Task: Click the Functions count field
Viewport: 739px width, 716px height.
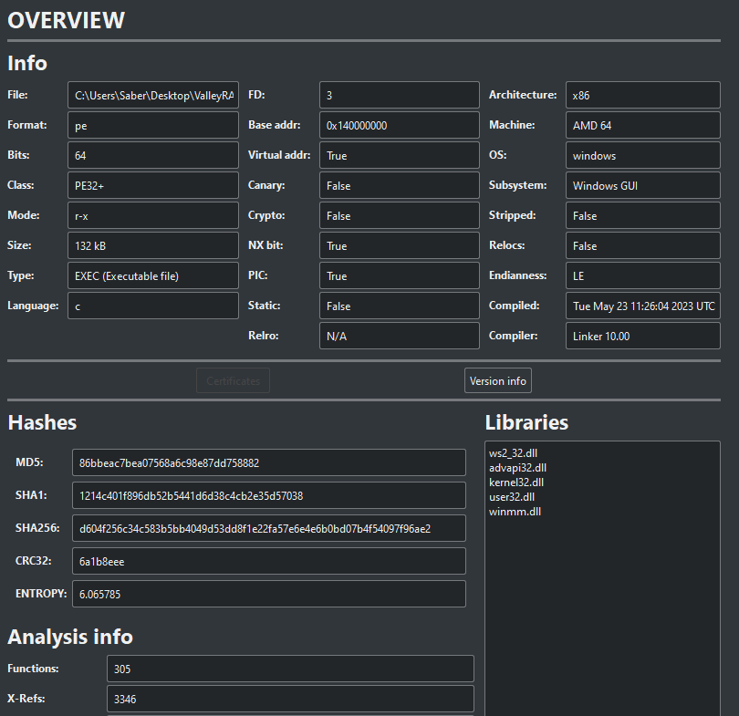Action: coord(290,669)
